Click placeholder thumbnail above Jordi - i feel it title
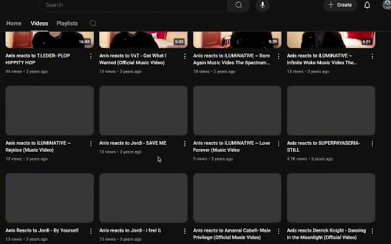391x244 pixels. point(143,198)
